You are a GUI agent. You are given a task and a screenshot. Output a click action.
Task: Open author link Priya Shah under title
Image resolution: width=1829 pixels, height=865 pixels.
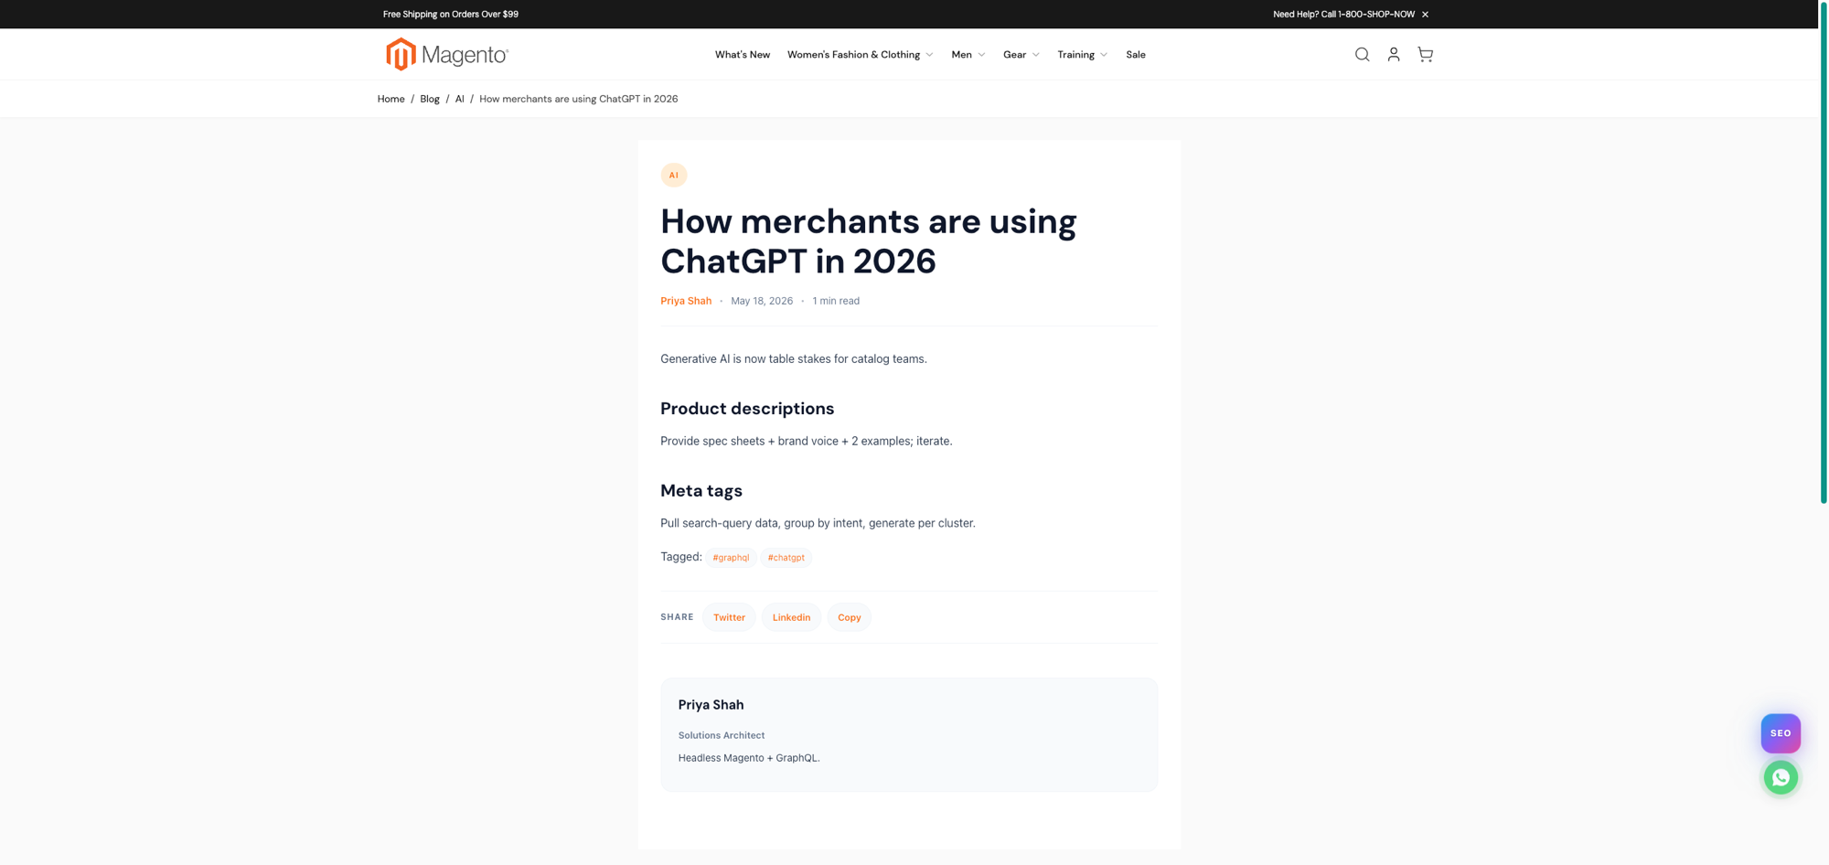pyautogui.click(x=686, y=301)
